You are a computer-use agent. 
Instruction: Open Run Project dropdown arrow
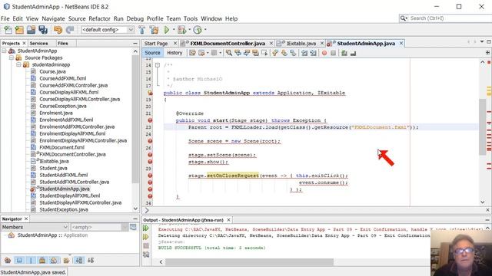(x=174, y=30)
